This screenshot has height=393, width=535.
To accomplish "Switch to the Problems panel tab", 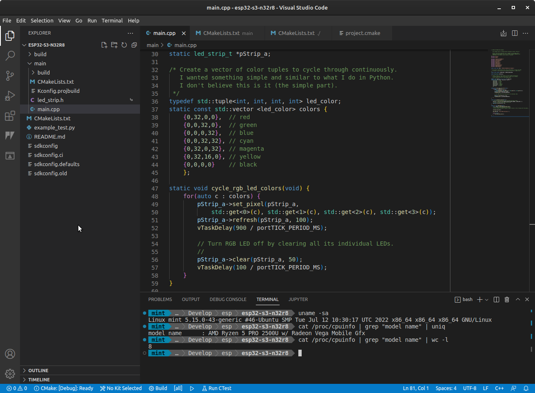I will coord(160,299).
